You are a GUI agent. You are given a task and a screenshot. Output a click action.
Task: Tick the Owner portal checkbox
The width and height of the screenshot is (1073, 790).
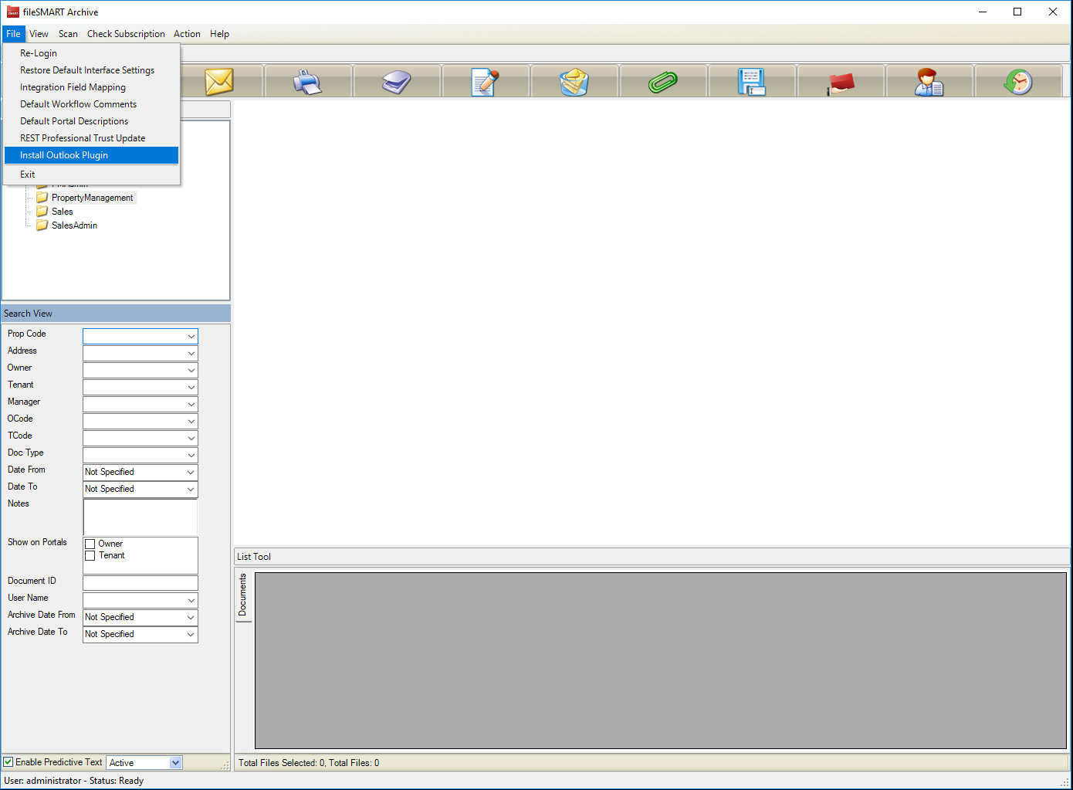click(90, 544)
